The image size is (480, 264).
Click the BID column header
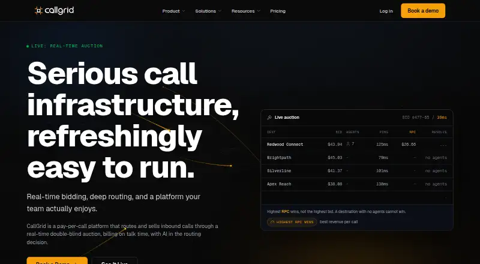point(339,132)
